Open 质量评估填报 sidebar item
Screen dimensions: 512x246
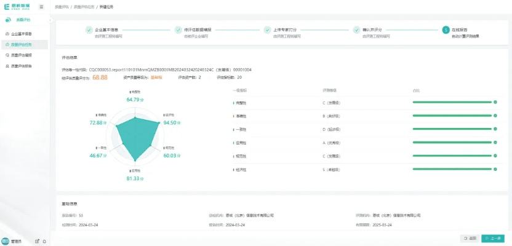21,55
